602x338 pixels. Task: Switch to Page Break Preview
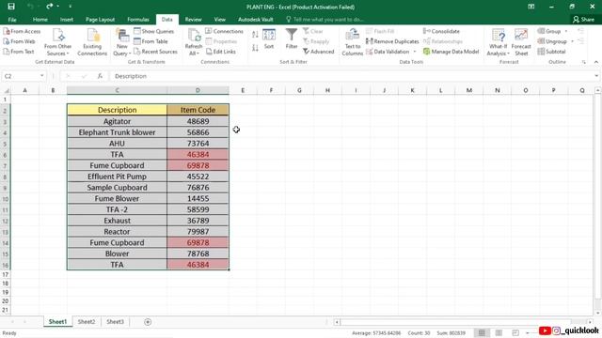pos(515,332)
